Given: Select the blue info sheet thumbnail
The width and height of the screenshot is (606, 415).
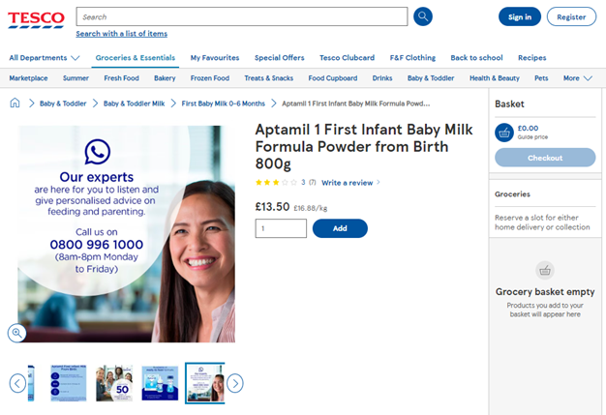Looking at the screenshot, I should pos(69,383).
